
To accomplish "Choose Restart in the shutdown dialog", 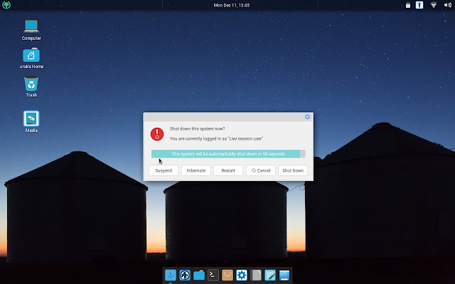I will coord(228,170).
